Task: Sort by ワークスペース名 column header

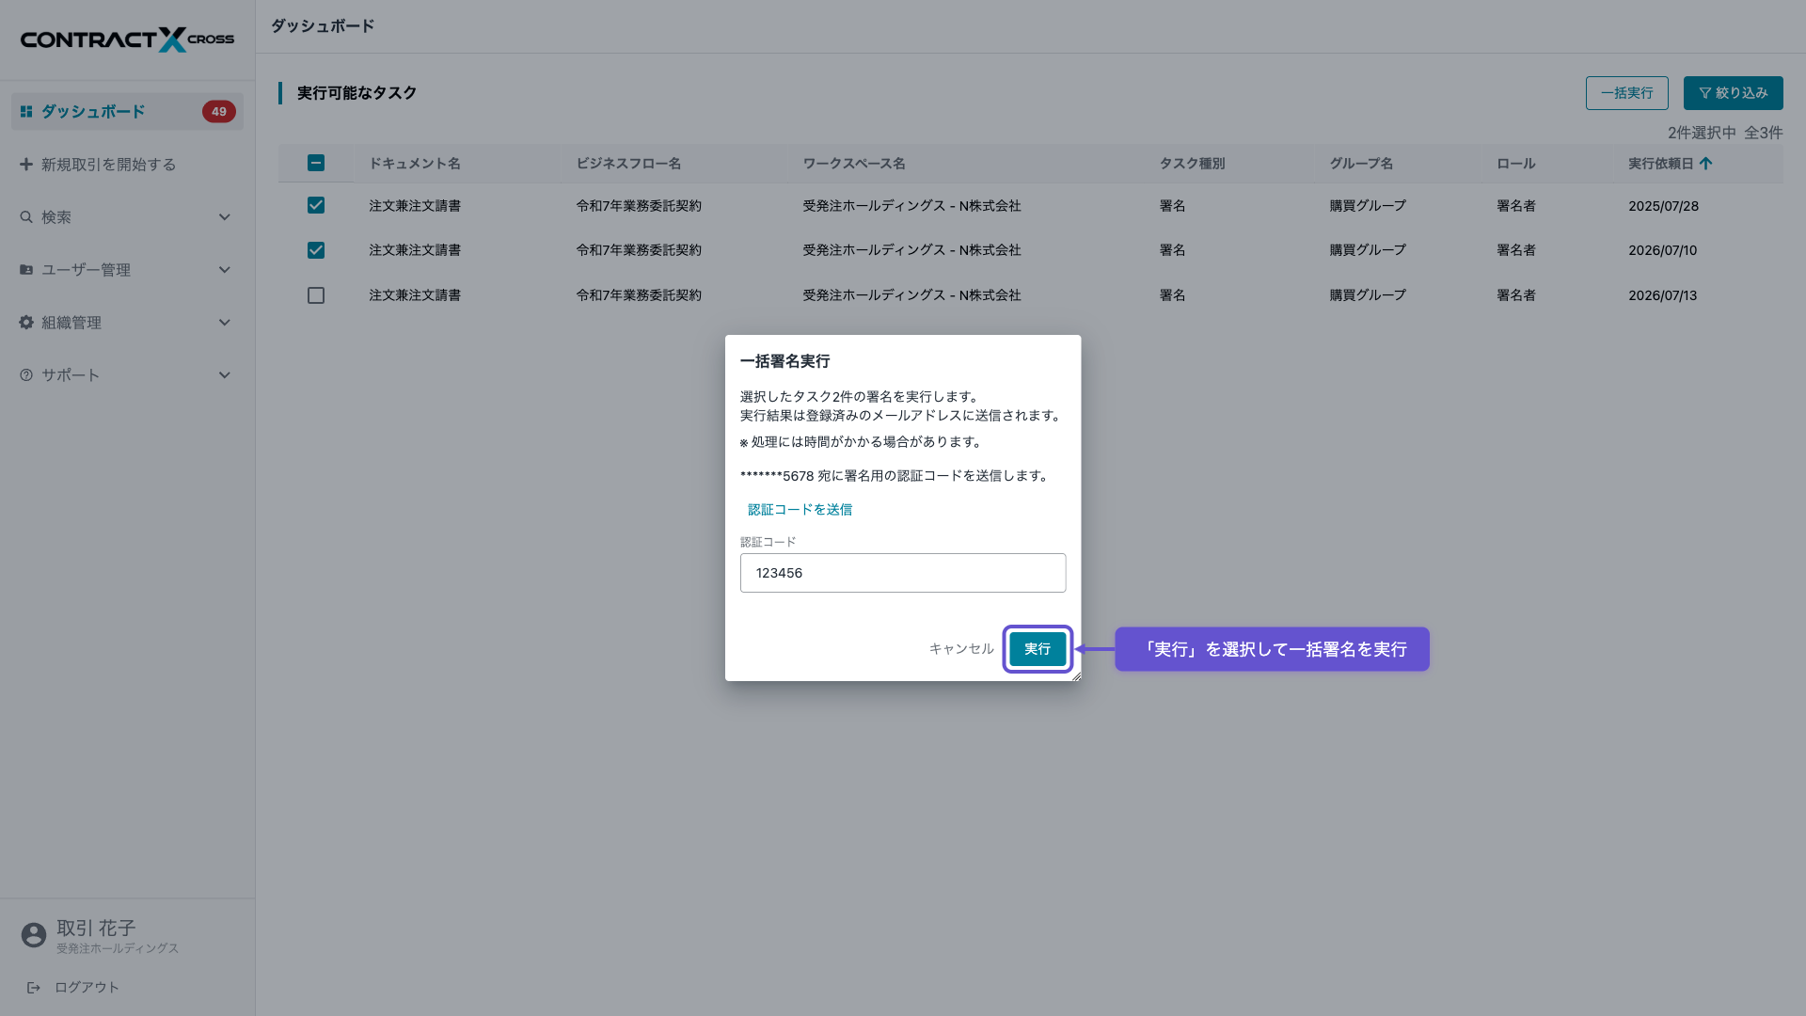Action: [854, 163]
